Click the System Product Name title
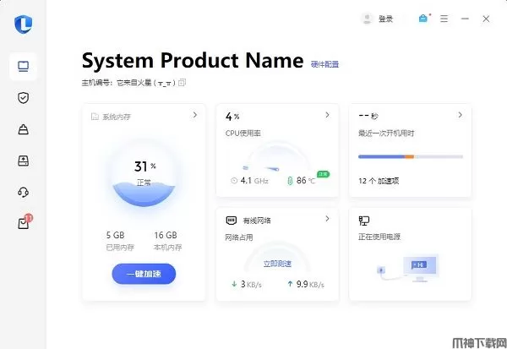Screen dimensions: 507x349 [x=193, y=61]
